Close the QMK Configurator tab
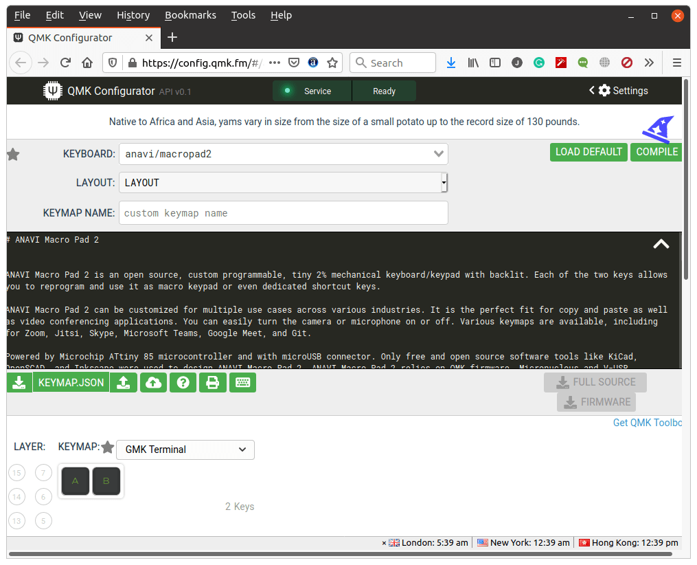Viewport: 697px width, 565px height. (x=149, y=38)
